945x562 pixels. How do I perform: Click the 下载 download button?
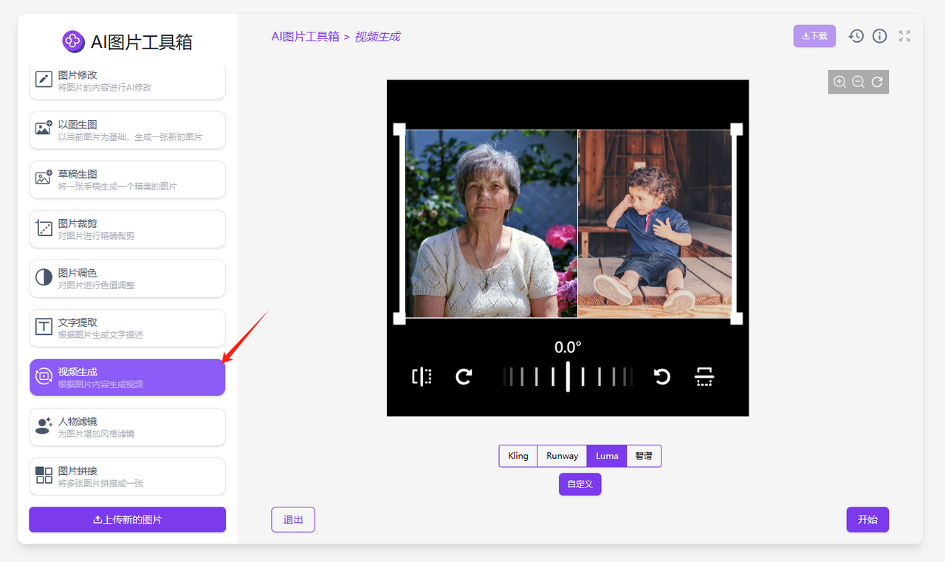click(x=814, y=36)
